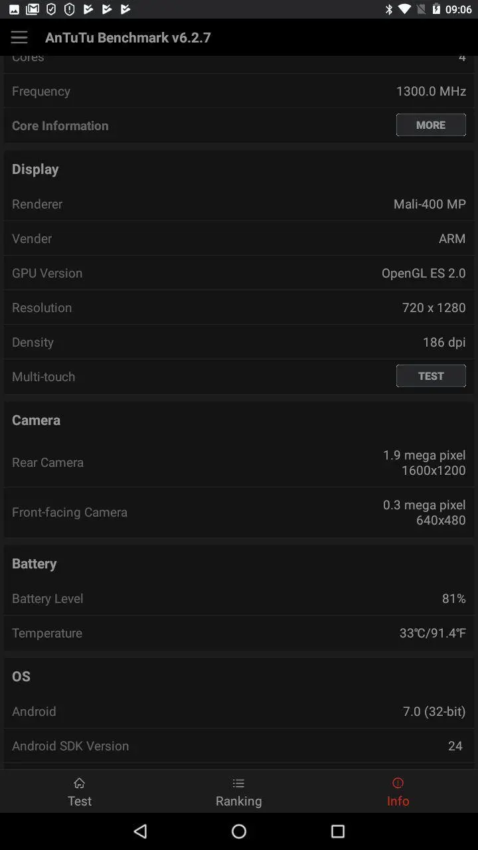Click MORE button for Core Information

point(431,125)
